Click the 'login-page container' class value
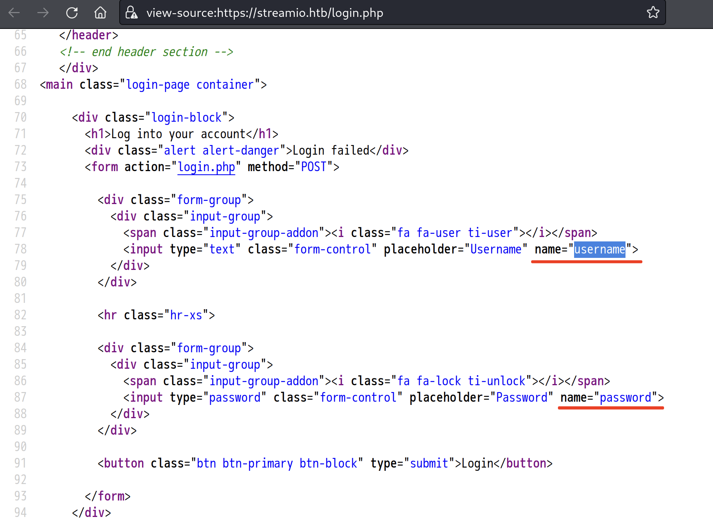The height and width of the screenshot is (523, 713). pos(190,85)
